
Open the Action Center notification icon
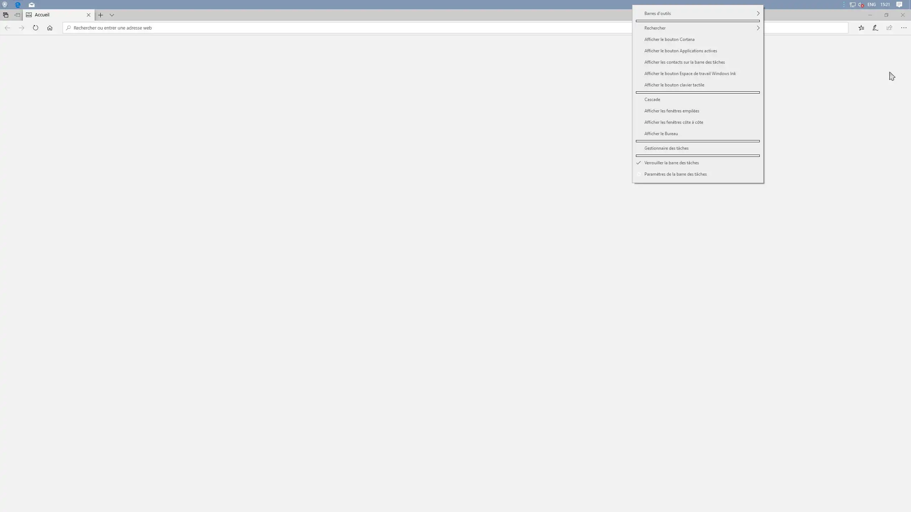point(899,5)
